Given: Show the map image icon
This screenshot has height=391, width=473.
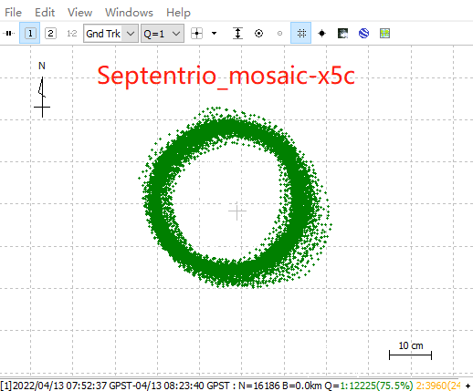Looking at the screenshot, I should tap(342, 33).
